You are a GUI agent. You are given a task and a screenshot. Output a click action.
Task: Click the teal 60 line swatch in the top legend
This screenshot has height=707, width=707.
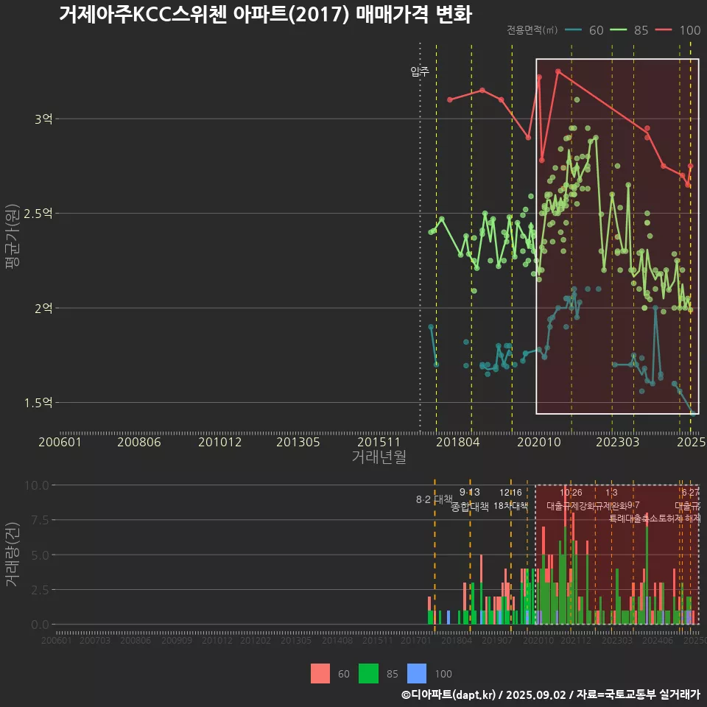573,30
